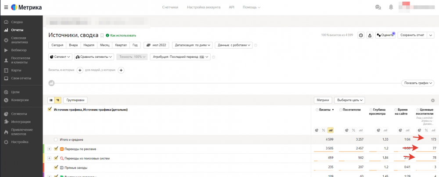Screen dimensions: 439x177
Task: Select the Квартал period
Action: pos(121,45)
